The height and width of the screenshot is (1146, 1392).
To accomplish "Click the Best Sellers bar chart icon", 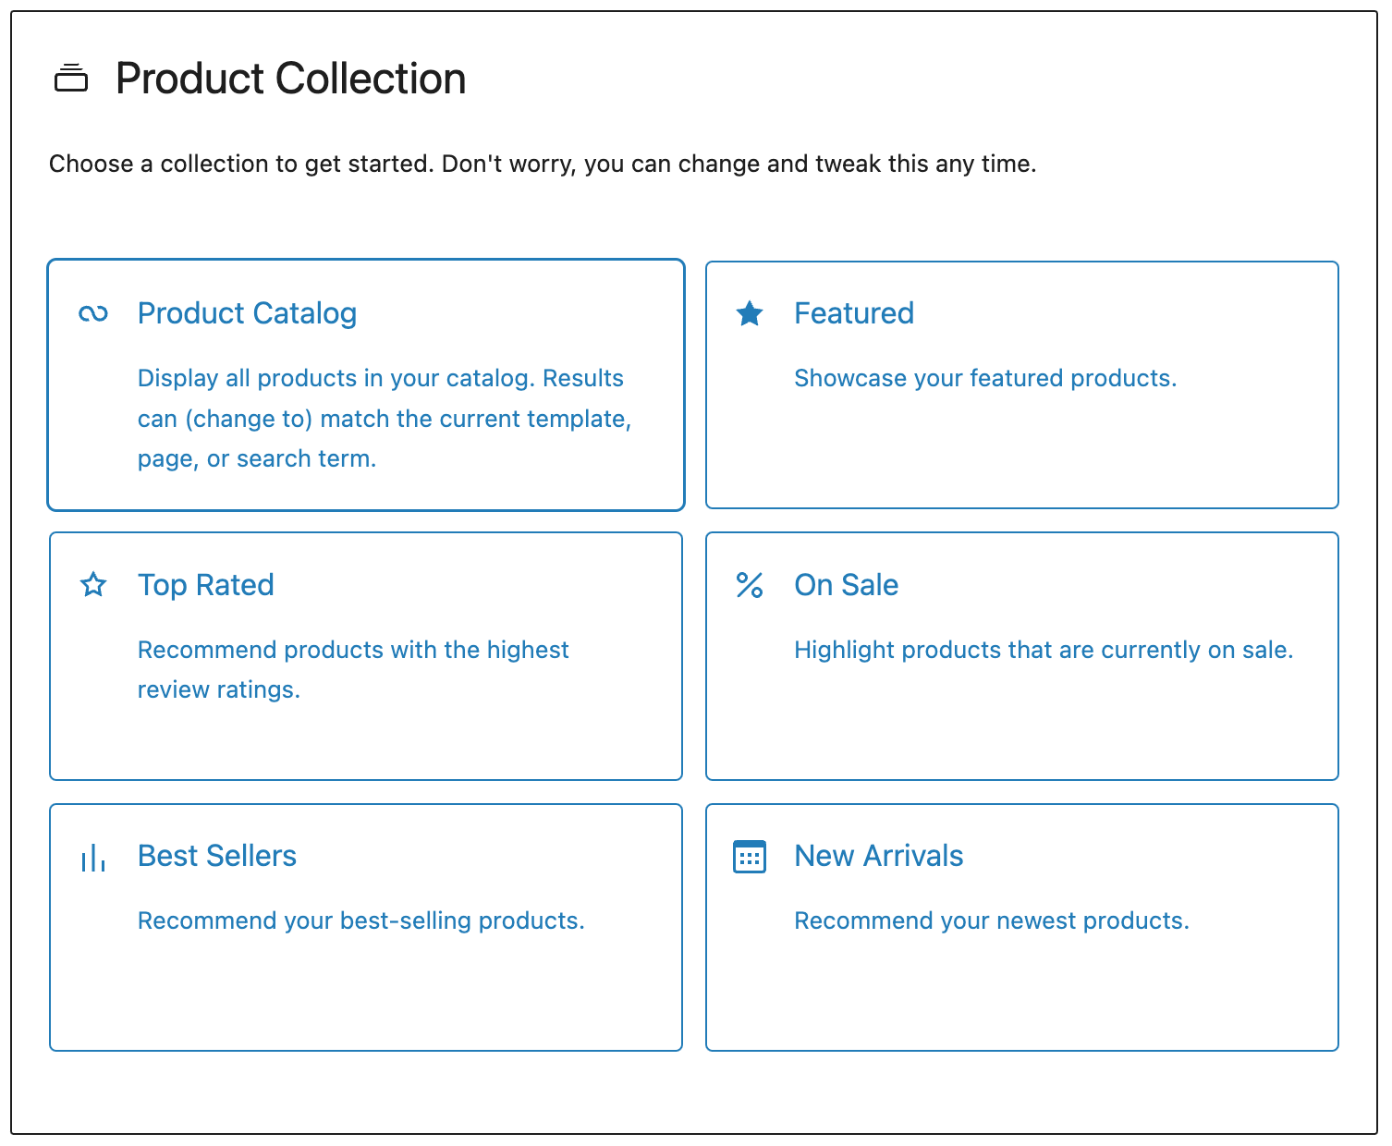I will [93, 856].
